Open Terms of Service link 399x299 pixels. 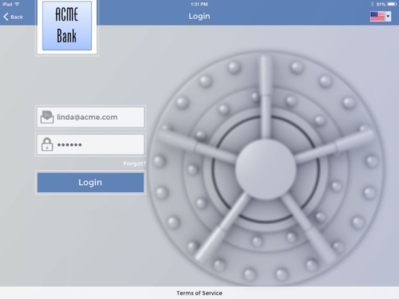[x=199, y=293]
